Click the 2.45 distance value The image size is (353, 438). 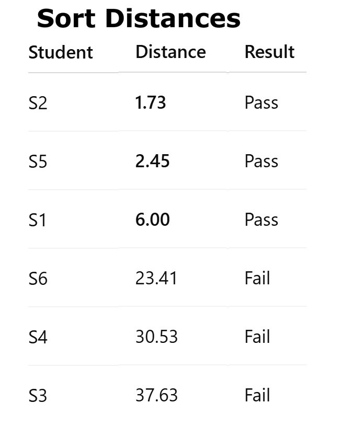coord(152,162)
